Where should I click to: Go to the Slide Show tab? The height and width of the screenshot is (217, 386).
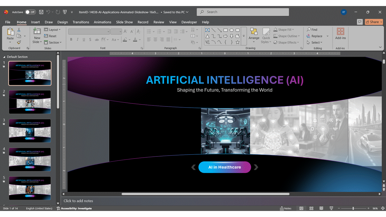pos(124,22)
